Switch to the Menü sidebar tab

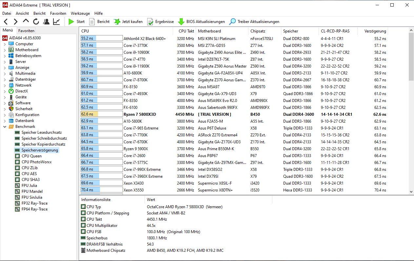pyautogui.click(x=8, y=30)
